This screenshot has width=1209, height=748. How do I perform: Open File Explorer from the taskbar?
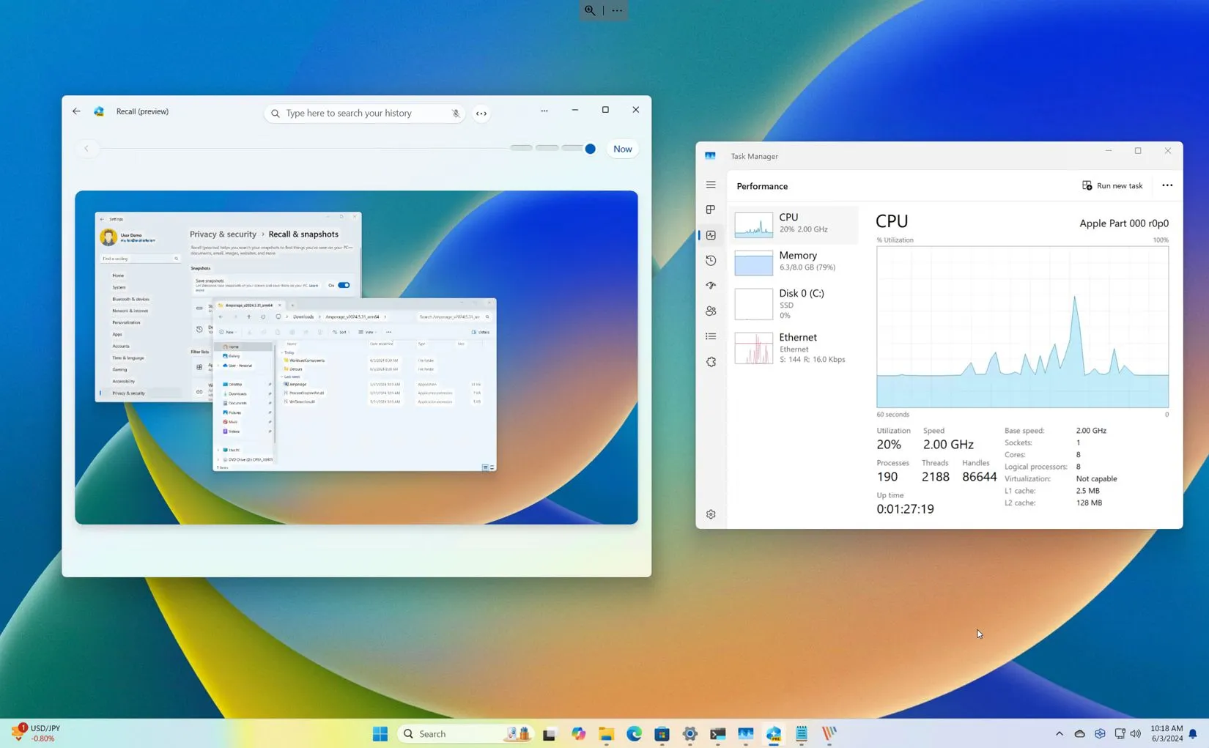click(606, 733)
